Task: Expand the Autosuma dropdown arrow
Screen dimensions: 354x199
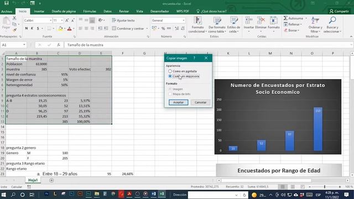Action: click(x=306, y=18)
